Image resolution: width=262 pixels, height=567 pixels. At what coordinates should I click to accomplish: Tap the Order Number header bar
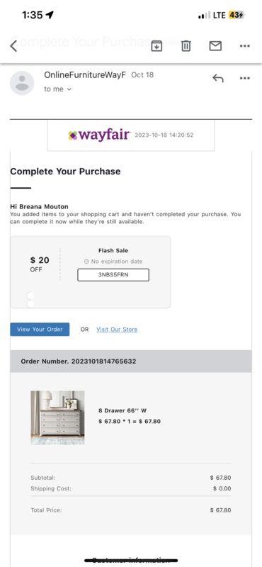[x=131, y=361]
